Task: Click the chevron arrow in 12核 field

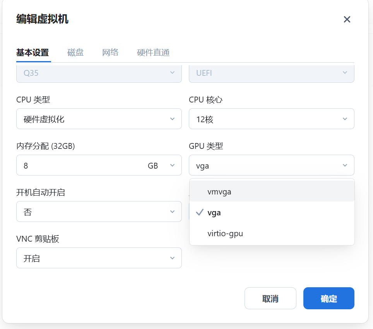Action: (x=345, y=119)
